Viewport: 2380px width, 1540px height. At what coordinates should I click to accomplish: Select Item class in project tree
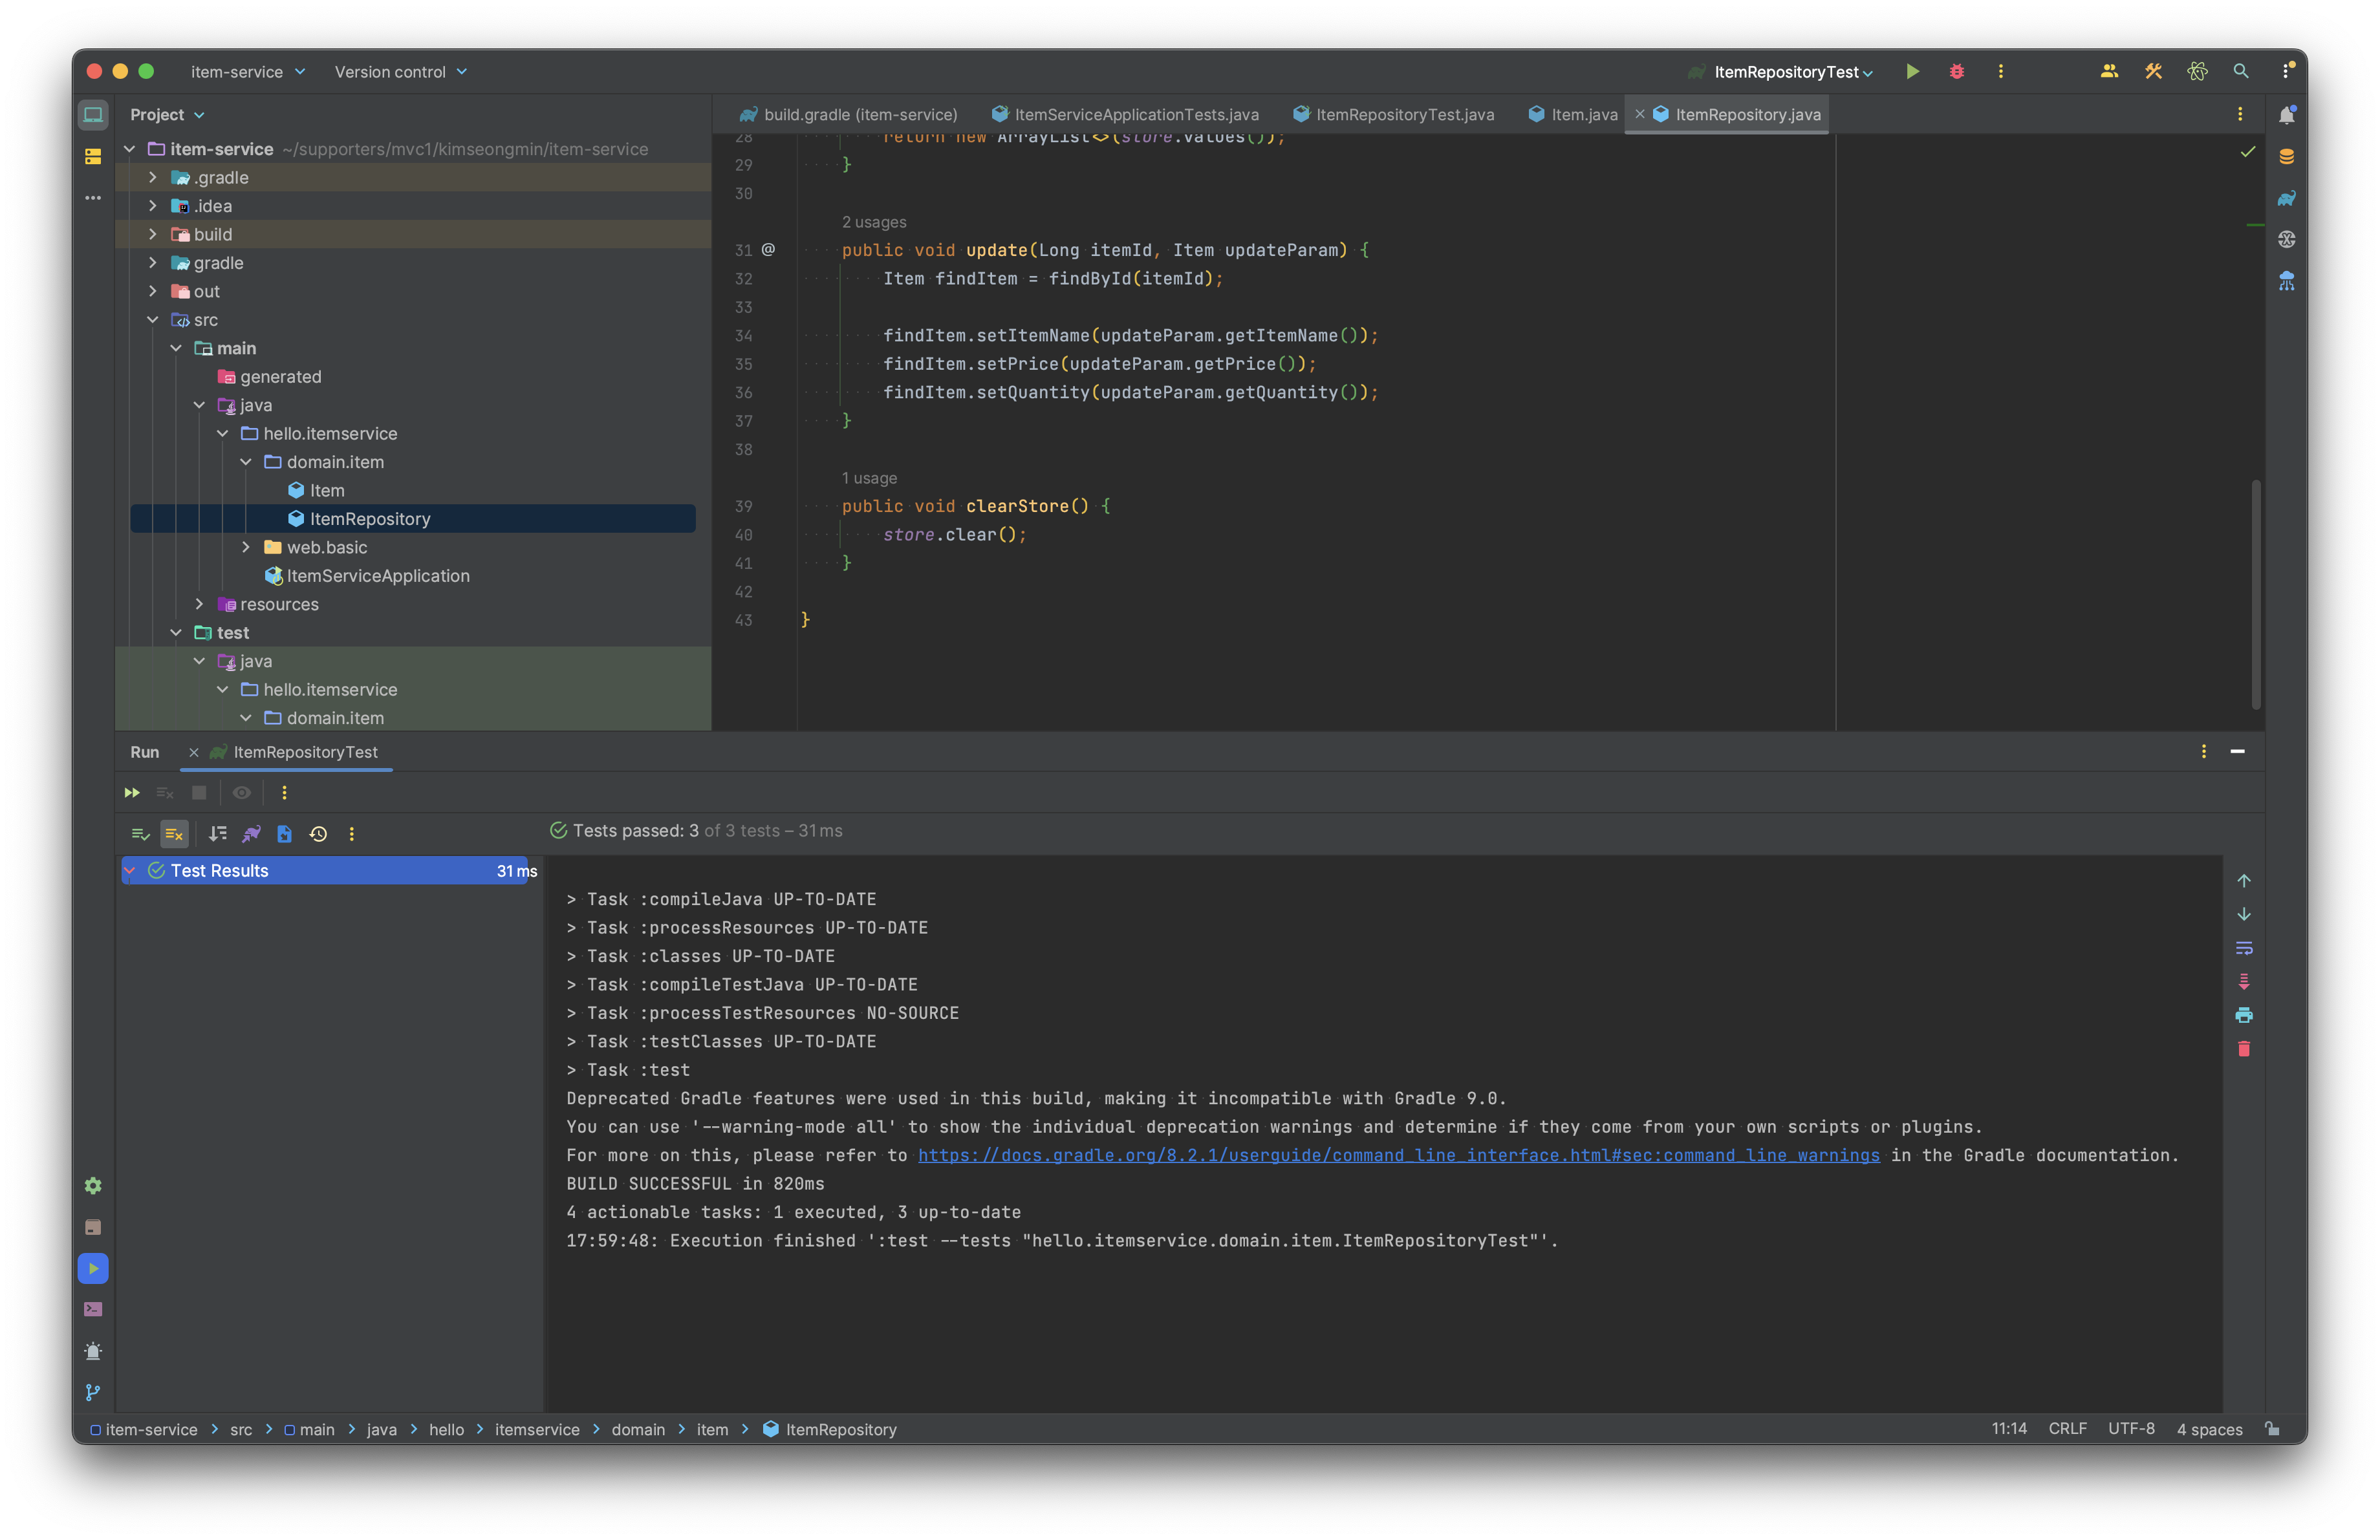316,489
